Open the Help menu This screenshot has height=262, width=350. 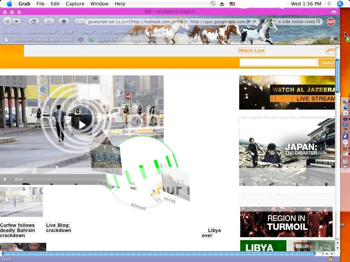click(x=120, y=3)
